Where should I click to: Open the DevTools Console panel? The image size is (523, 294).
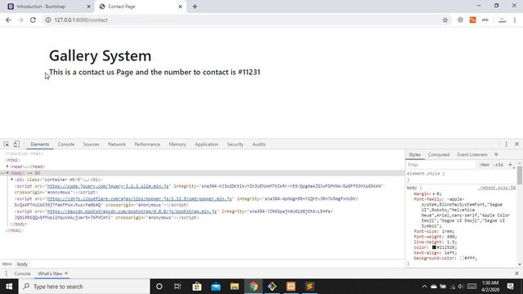[66, 145]
